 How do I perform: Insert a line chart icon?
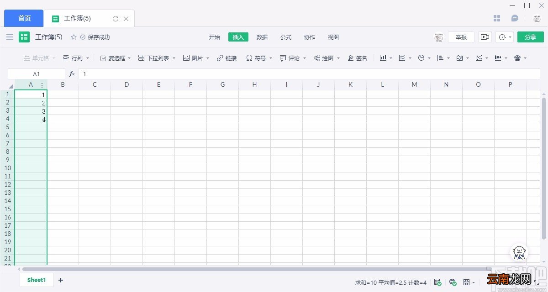(402, 58)
